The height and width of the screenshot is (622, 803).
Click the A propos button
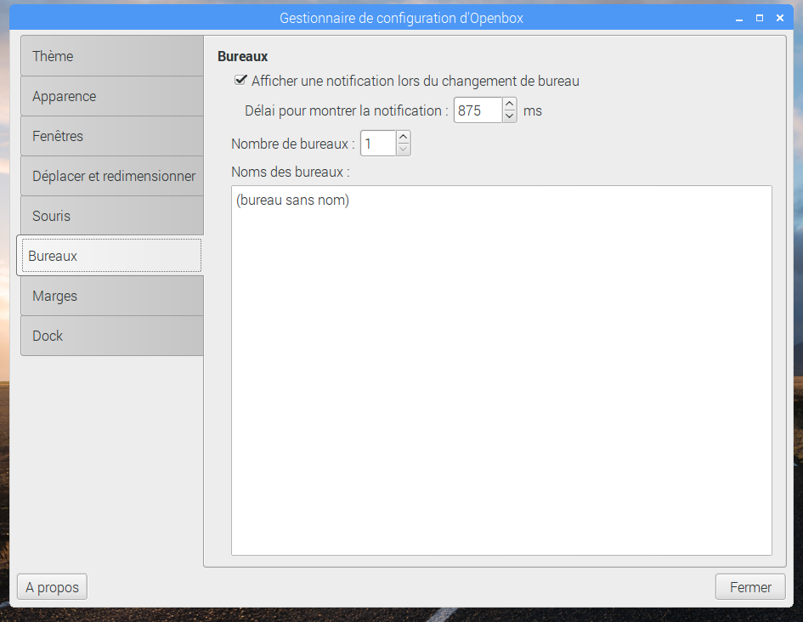click(52, 586)
